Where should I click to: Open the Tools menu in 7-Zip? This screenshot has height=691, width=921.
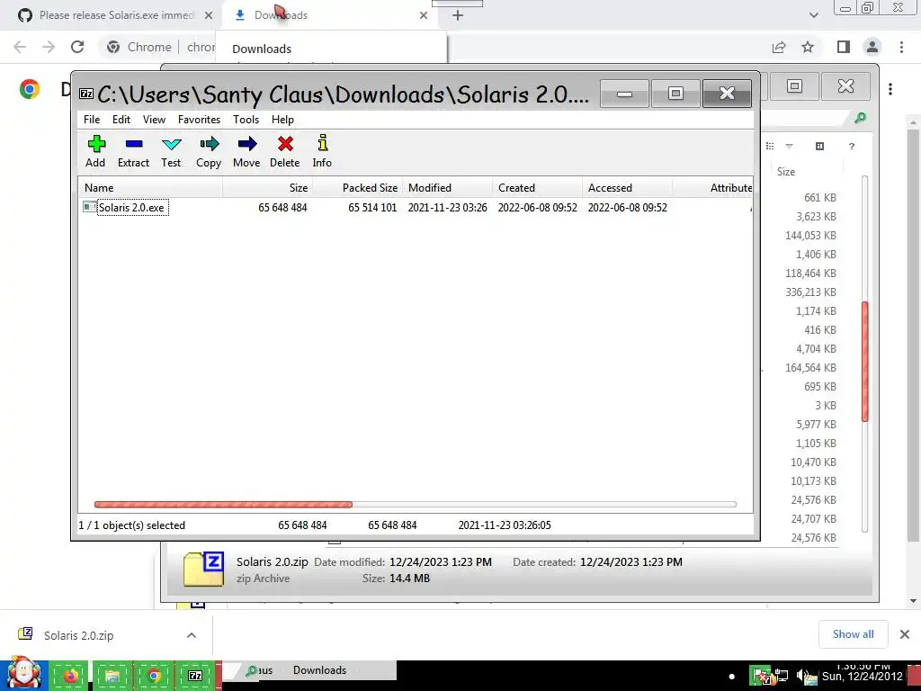pyautogui.click(x=246, y=120)
